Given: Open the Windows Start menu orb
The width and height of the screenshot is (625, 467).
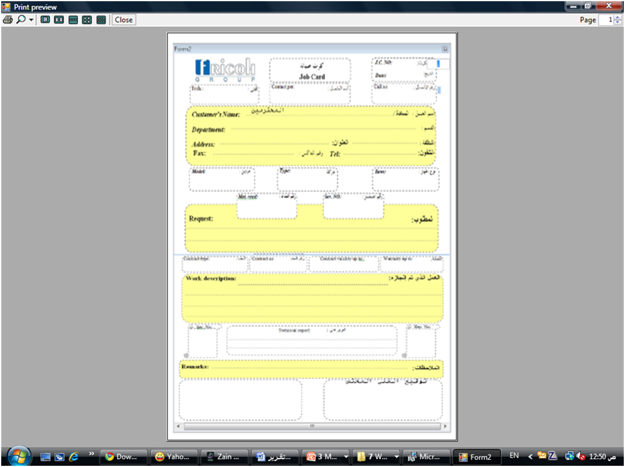Looking at the screenshot, I should [19, 456].
